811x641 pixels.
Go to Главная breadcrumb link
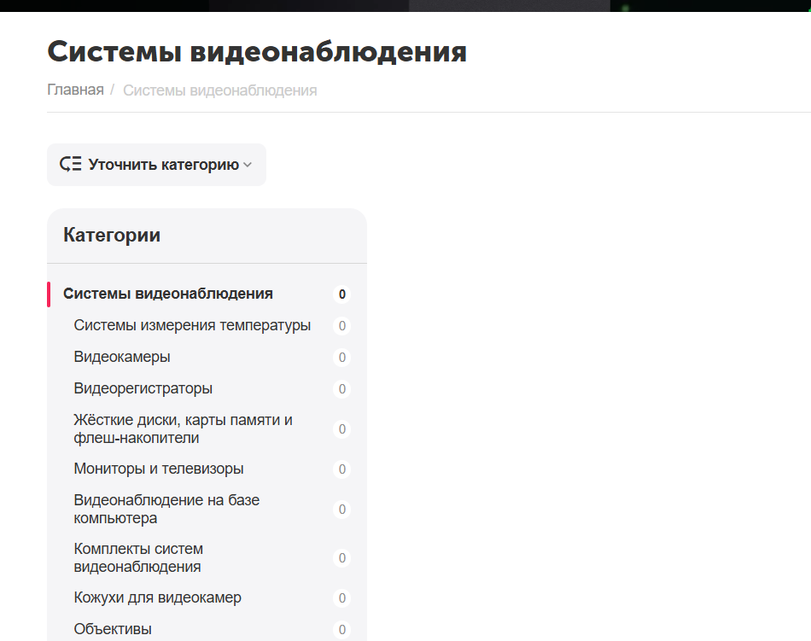coord(75,90)
